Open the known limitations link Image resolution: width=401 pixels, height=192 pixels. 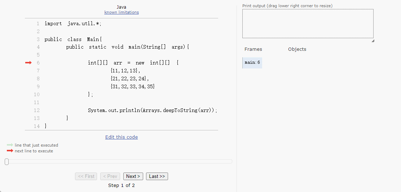pyautogui.click(x=122, y=12)
